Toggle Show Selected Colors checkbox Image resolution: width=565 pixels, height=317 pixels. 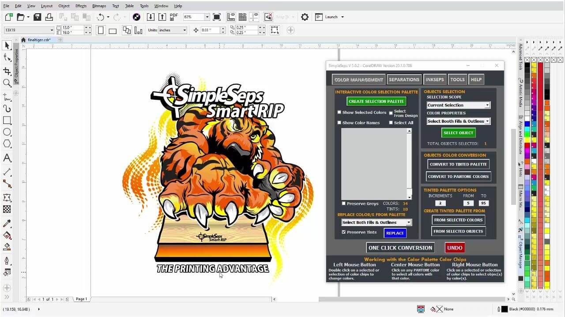(x=339, y=112)
